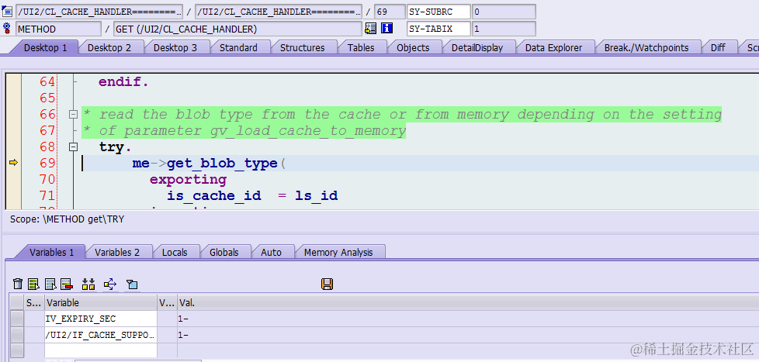Click the Scope: \METHOD get\TRY status text
The image size is (759, 362).
(68, 219)
